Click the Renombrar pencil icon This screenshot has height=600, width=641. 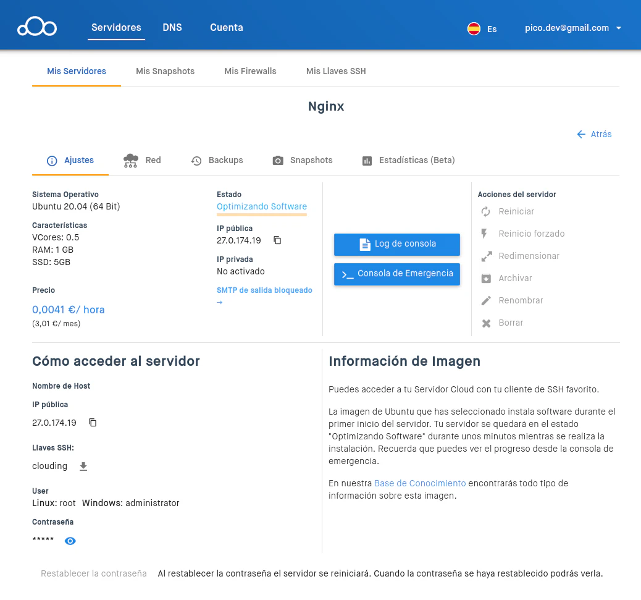pos(486,301)
